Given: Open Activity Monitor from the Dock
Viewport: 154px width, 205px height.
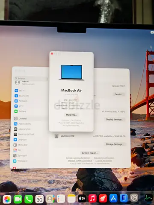Looking at the screenshot, I should 148,197.
